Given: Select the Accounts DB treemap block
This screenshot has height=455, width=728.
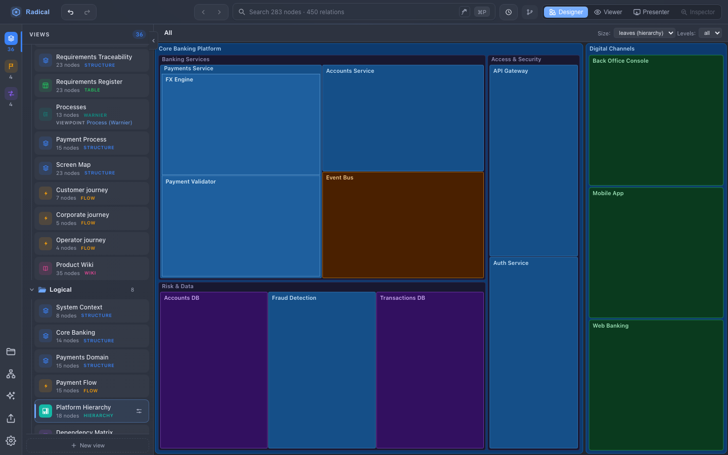Looking at the screenshot, I should [x=214, y=370].
